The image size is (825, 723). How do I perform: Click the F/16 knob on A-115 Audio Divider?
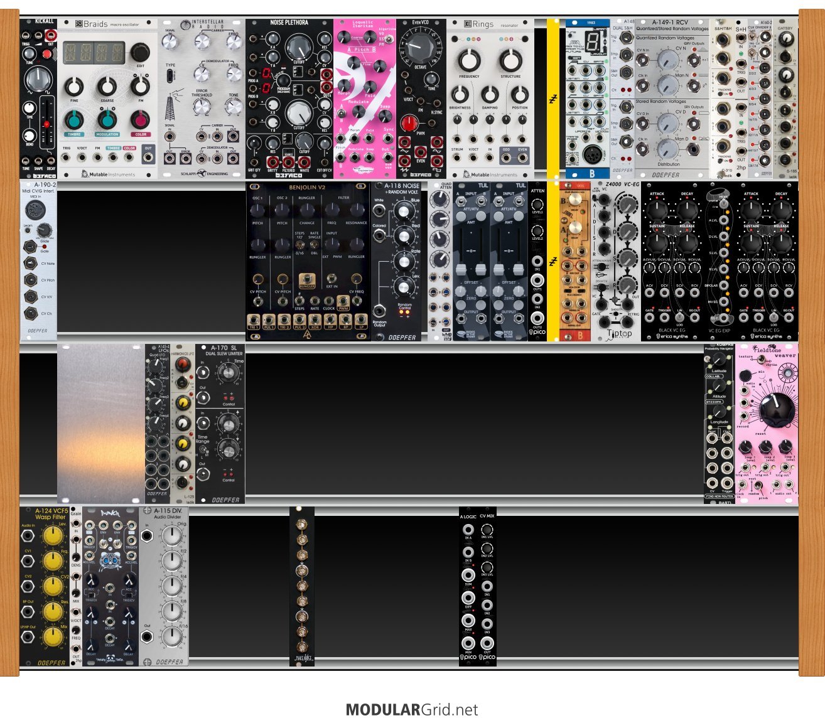[171, 636]
